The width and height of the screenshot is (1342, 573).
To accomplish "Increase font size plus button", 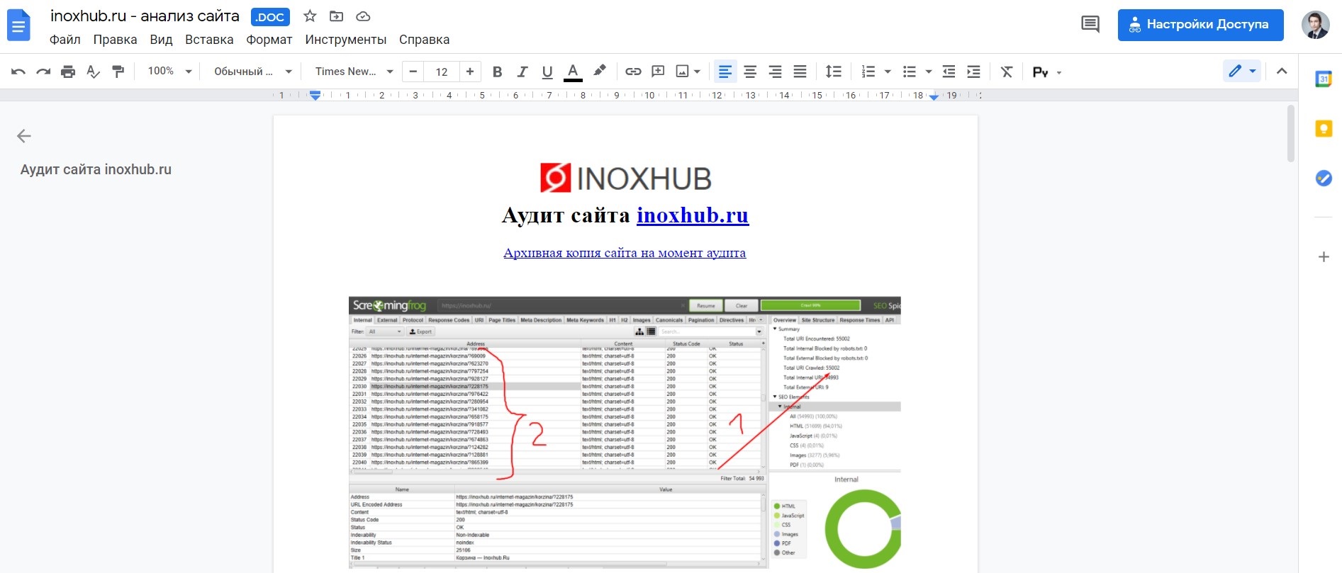I will (470, 72).
